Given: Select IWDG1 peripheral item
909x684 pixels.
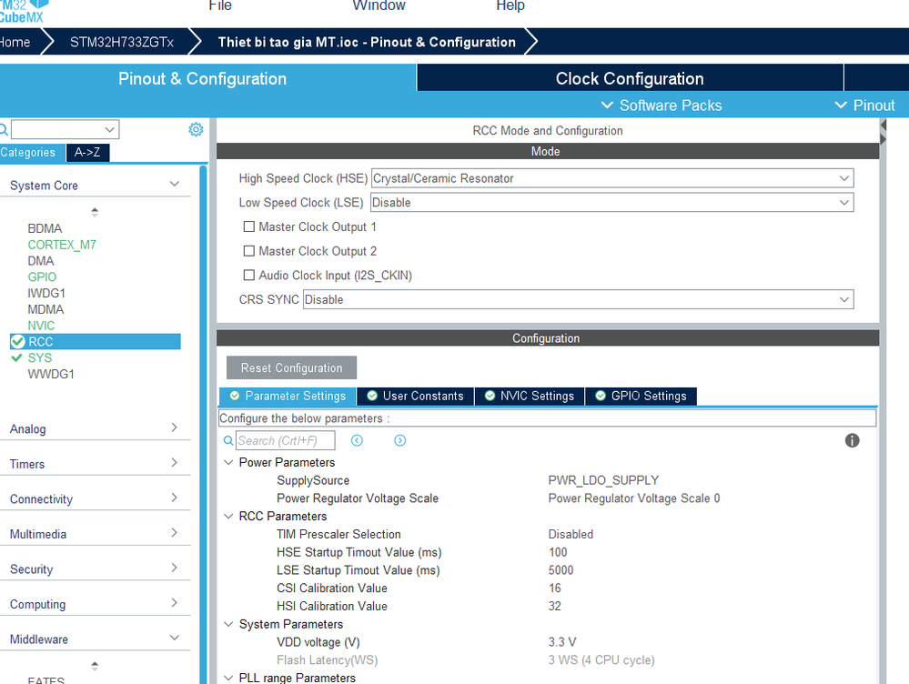Looking at the screenshot, I should pyautogui.click(x=46, y=293).
